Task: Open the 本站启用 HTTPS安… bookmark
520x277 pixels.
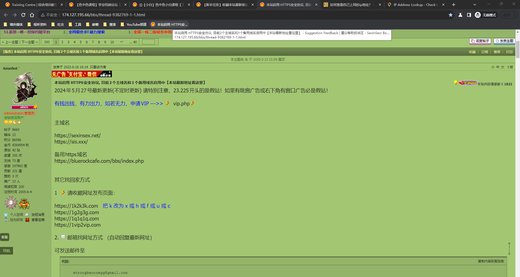Action: click(x=169, y=24)
